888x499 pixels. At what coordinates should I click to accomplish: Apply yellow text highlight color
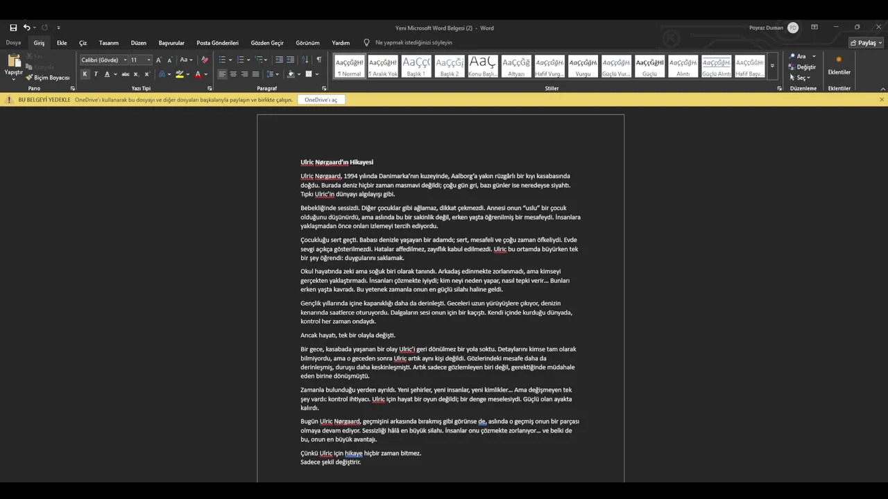(x=180, y=74)
